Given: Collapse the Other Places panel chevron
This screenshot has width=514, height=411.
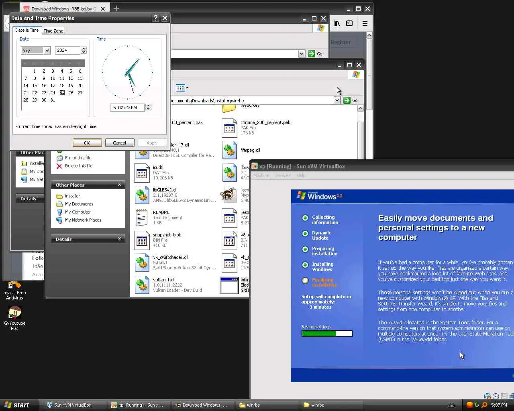Looking at the screenshot, I should [x=119, y=185].
